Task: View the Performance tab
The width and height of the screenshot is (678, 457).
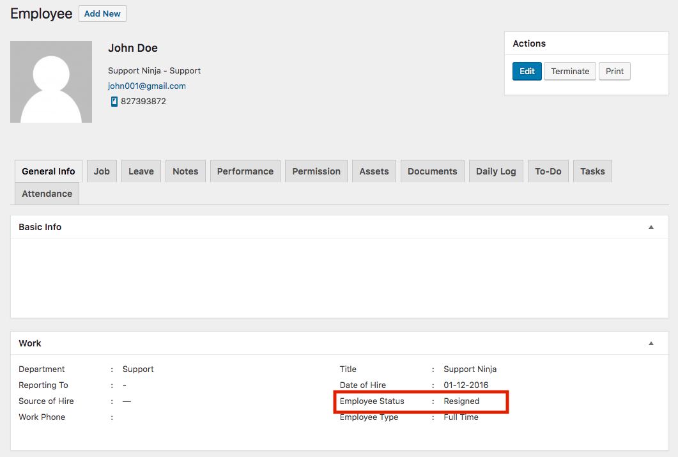Action: tap(245, 171)
